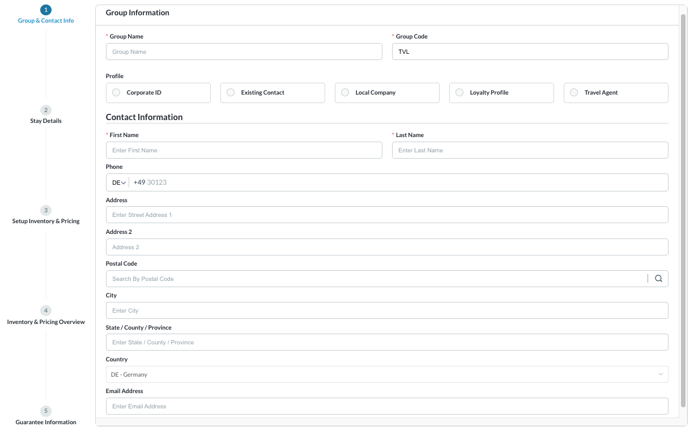
Task: Click the step 5 numbered circle
Action: [x=45, y=411]
